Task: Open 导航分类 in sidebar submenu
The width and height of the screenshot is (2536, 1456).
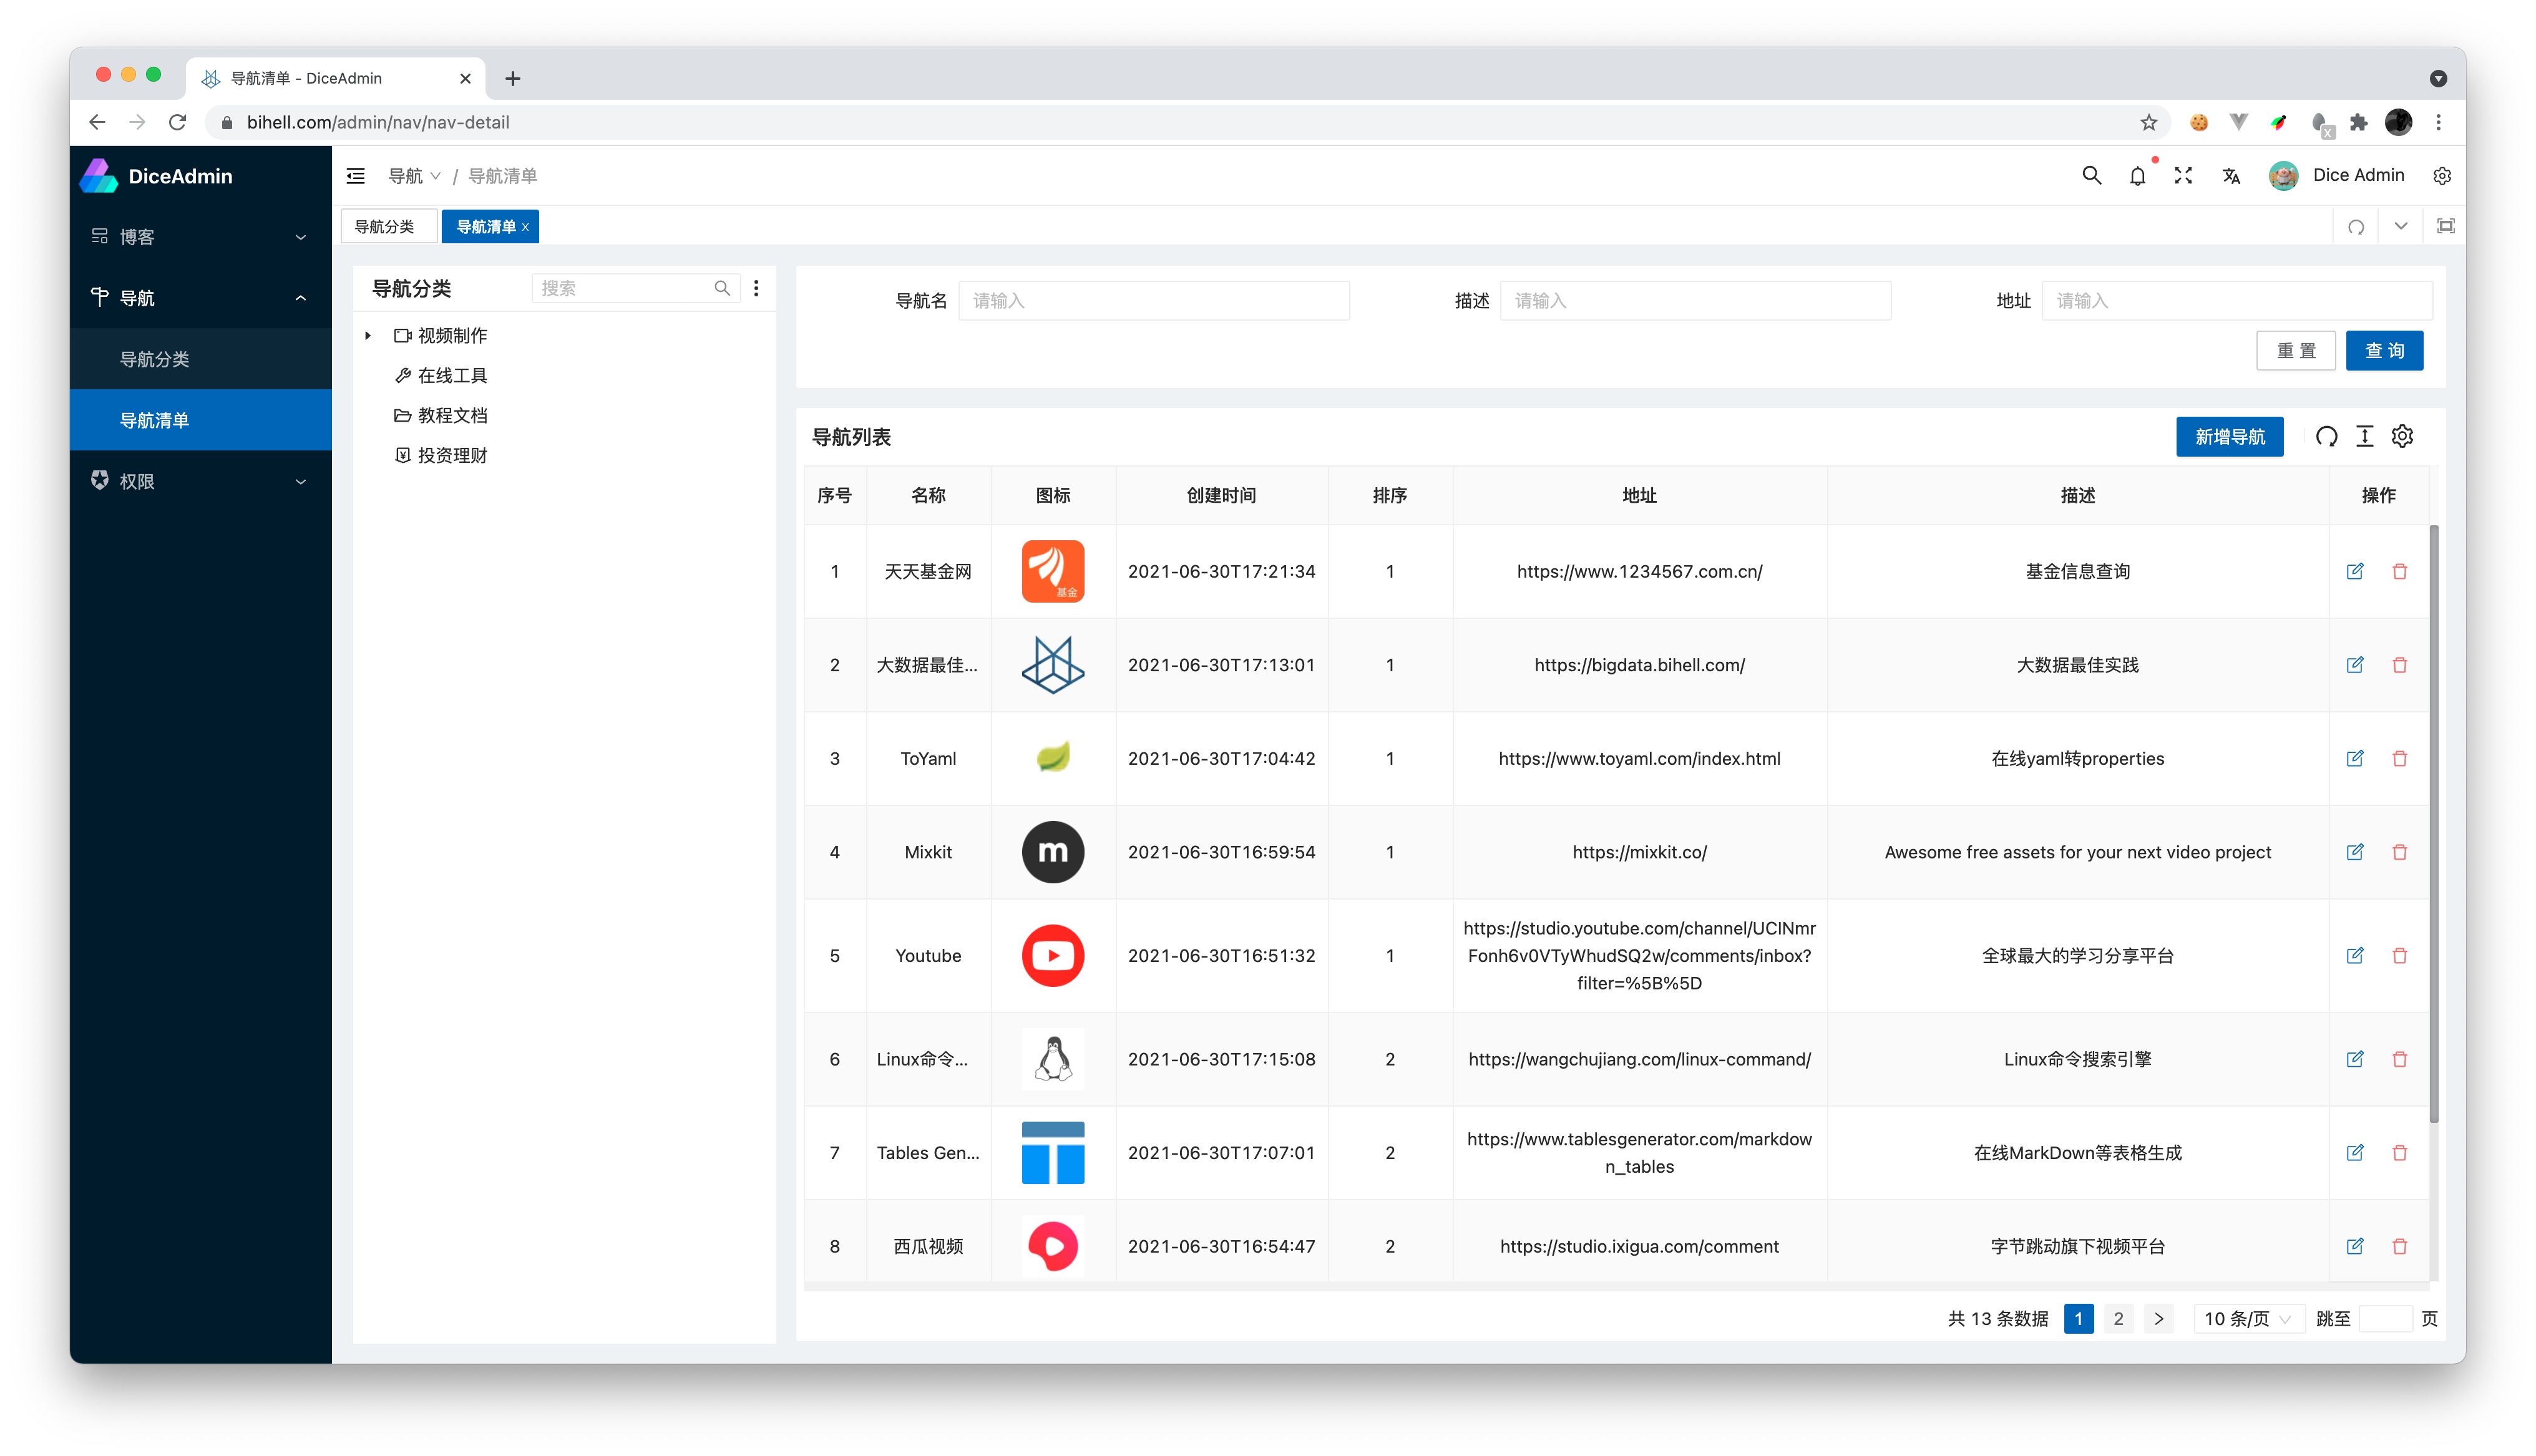Action: [x=155, y=359]
